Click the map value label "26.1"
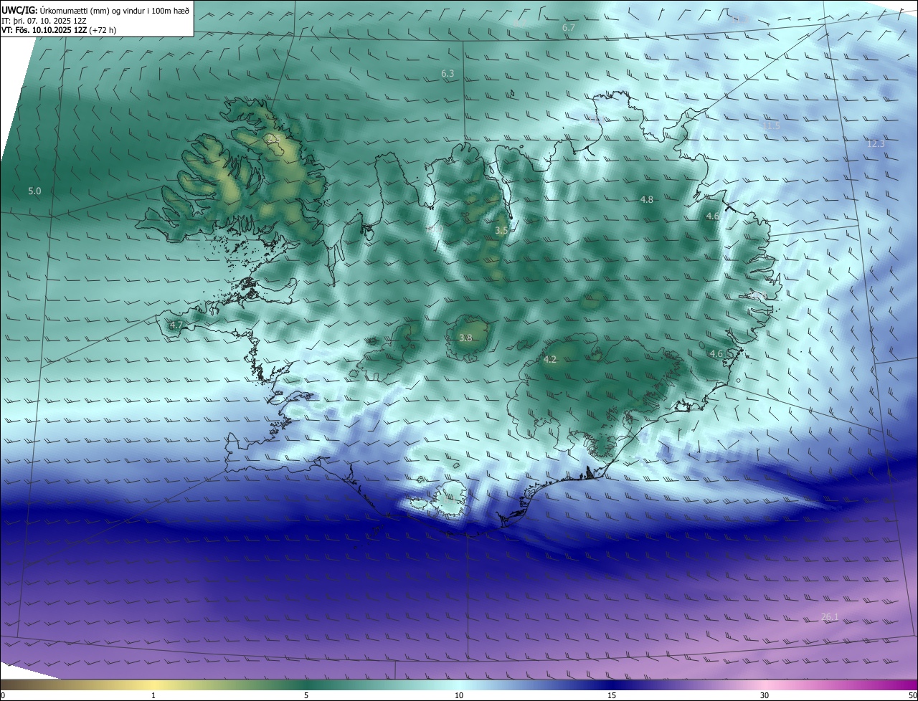Image resolution: width=918 pixels, height=701 pixels. 830,617
